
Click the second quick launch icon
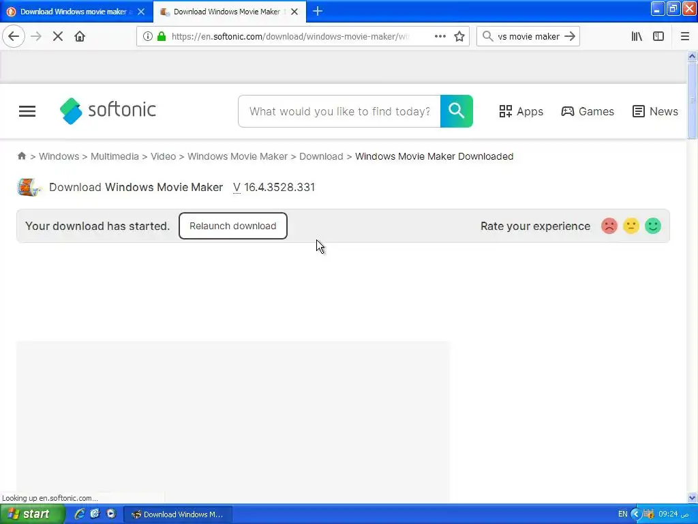pos(95,514)
